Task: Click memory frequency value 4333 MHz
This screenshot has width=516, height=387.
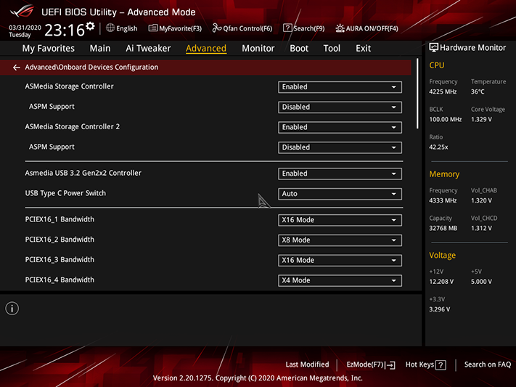Action: (443, 200)
